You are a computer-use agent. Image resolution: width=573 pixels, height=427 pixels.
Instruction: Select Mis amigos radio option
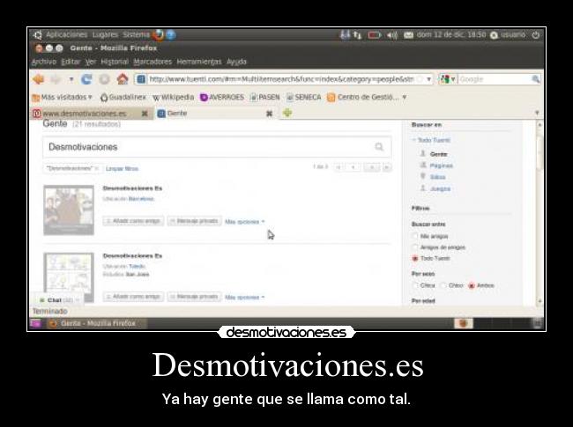(x=415, y=236)
